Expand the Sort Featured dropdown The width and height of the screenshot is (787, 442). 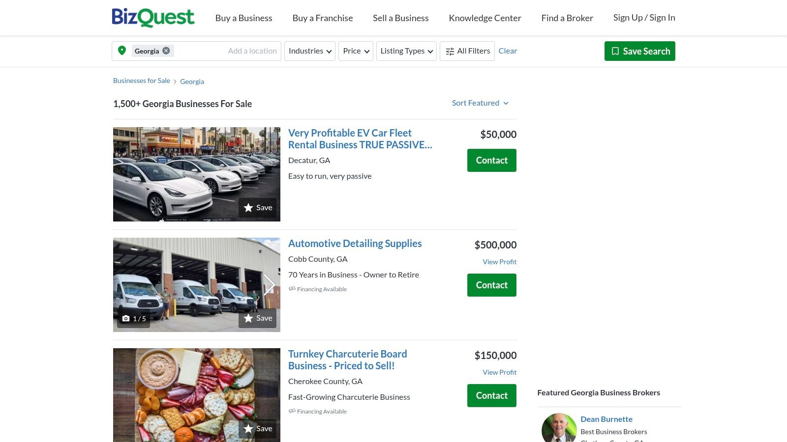point(480,103)
